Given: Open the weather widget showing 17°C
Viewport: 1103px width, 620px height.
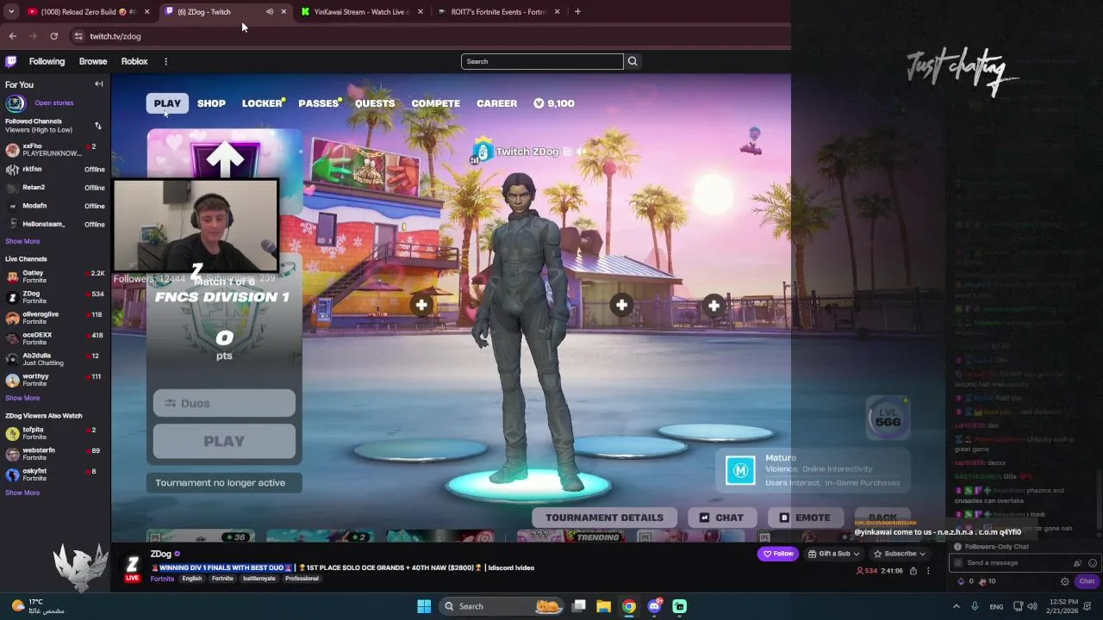Looking at the screenshot, I should pos(39,606).
